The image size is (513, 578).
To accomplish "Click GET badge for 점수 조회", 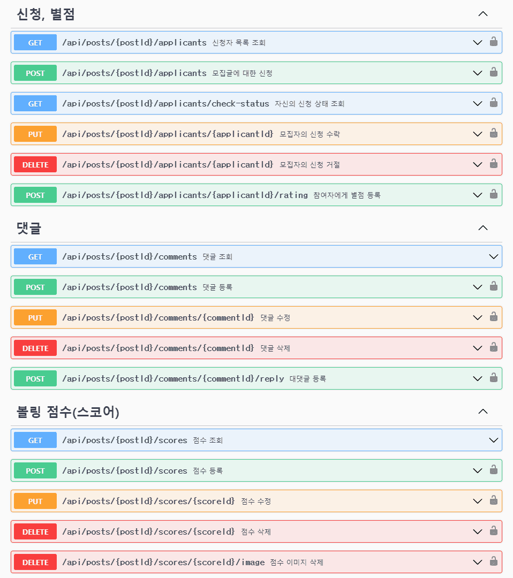I will pos(35,440).
